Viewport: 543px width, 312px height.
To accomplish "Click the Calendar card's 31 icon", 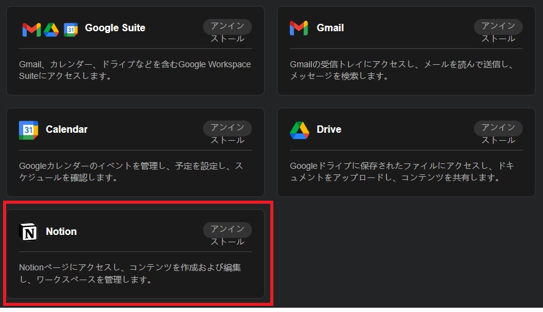I will click(28, 130).
